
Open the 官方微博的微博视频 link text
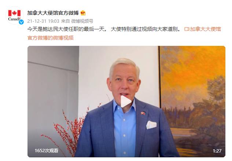(x=51, y=38)
